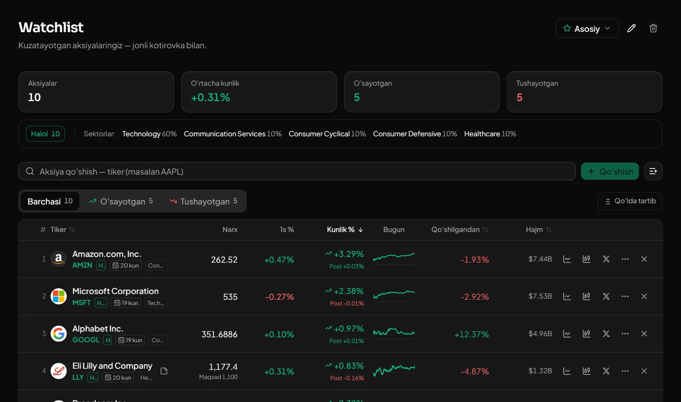Open the GOOGL ticker link
This screenshot has width=681, height=402.
click(86, 340)
